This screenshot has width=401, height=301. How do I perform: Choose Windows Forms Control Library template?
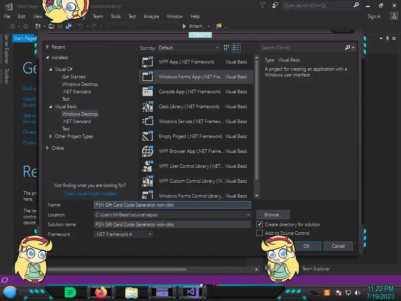(196, 194)
